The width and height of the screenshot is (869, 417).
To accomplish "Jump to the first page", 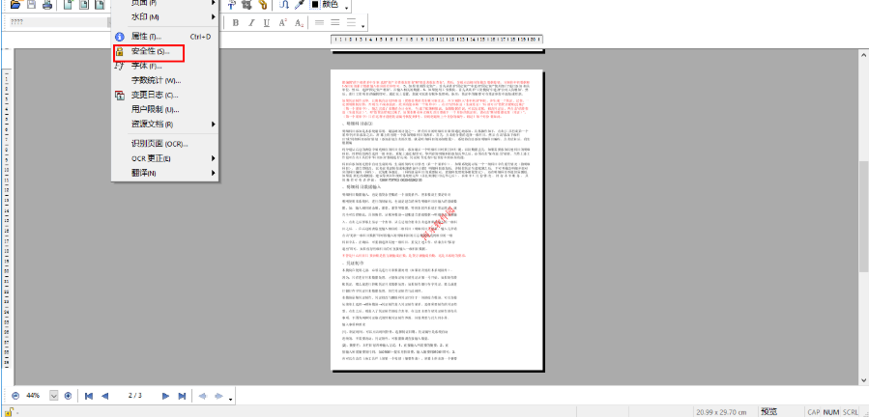I will (x=89, y=396).
